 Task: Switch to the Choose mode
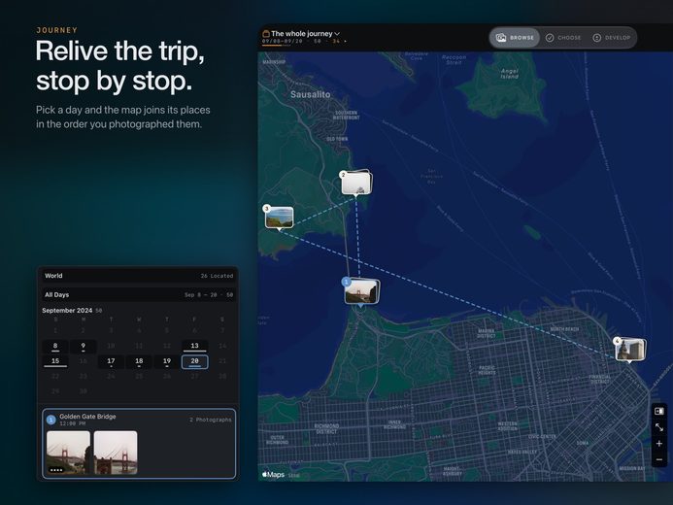pyautogui.click(x=563, y=38)
